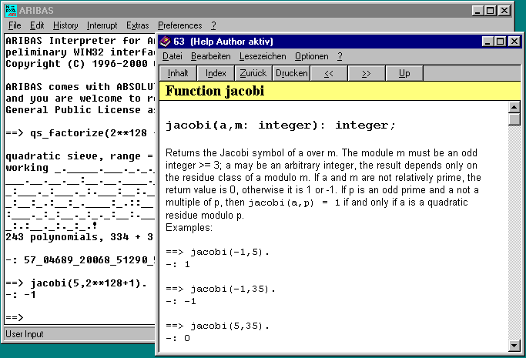
Task: Click the Up button in help toolbar
Action: 404,73
